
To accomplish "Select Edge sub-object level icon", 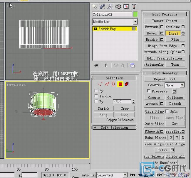I will coord(107,84).
